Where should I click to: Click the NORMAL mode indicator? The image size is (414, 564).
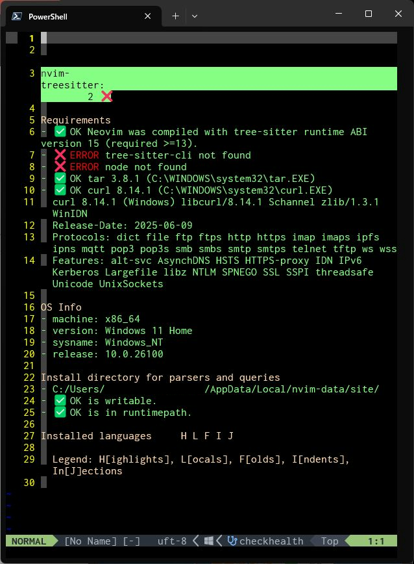[29, 541]
